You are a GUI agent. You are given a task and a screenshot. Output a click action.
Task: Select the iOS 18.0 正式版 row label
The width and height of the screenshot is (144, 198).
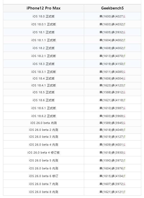pos(44,16)
